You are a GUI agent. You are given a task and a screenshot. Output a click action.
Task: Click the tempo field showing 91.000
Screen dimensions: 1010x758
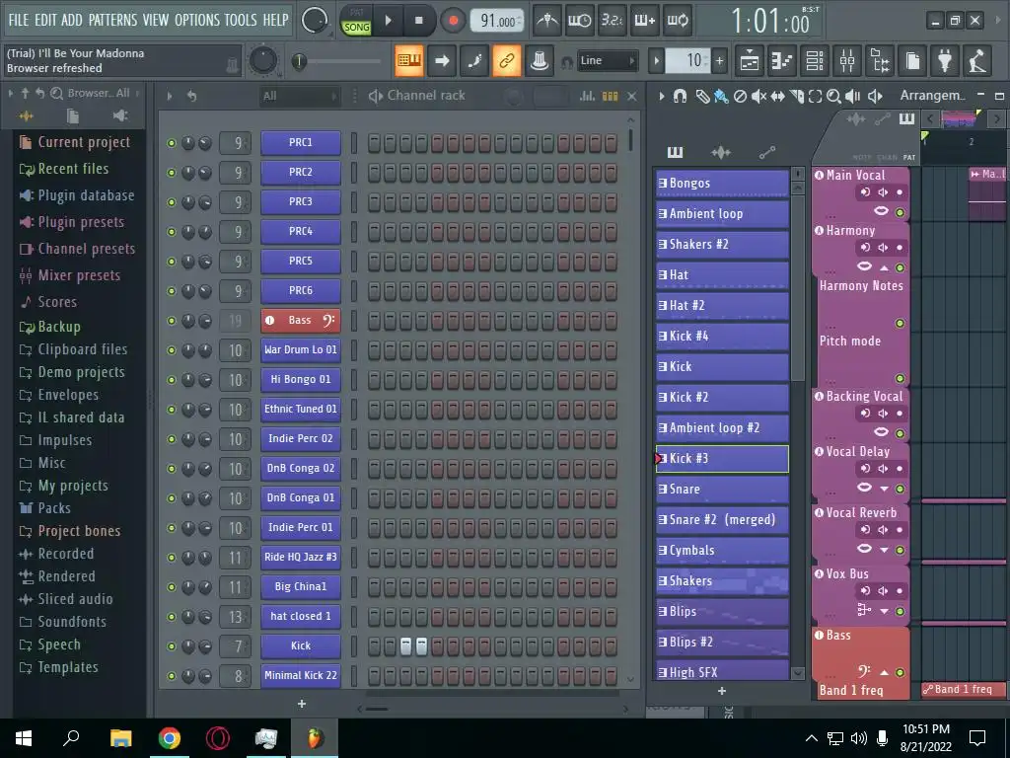tap(498, 21)
